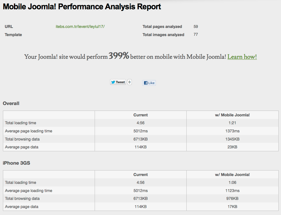281x215 pixels.
Task: Click the 399% performance figure
Action: [119, 56]
